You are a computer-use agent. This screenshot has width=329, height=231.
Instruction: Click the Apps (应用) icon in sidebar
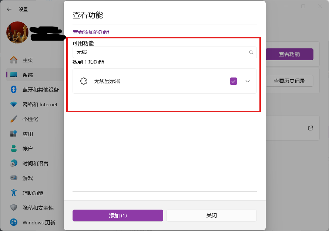coord(14,134)
